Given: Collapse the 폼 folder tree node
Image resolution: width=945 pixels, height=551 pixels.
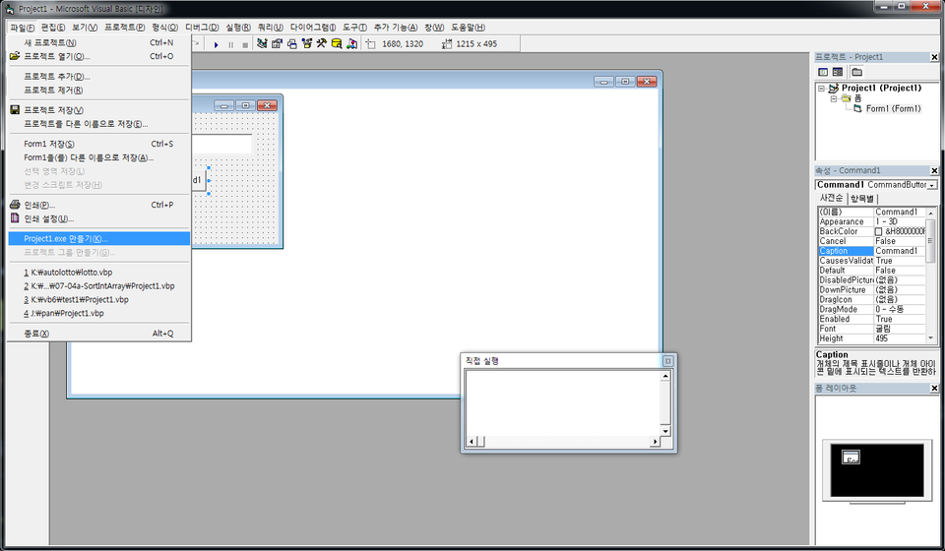Looking at the screenshot, I should (x=834, y=98).
